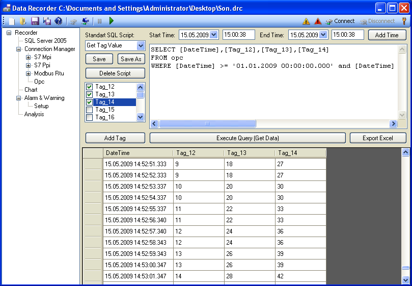Pause recording with the pause icon
The width and height of the screenshot is (412, 286).
(x=100, y=21)
